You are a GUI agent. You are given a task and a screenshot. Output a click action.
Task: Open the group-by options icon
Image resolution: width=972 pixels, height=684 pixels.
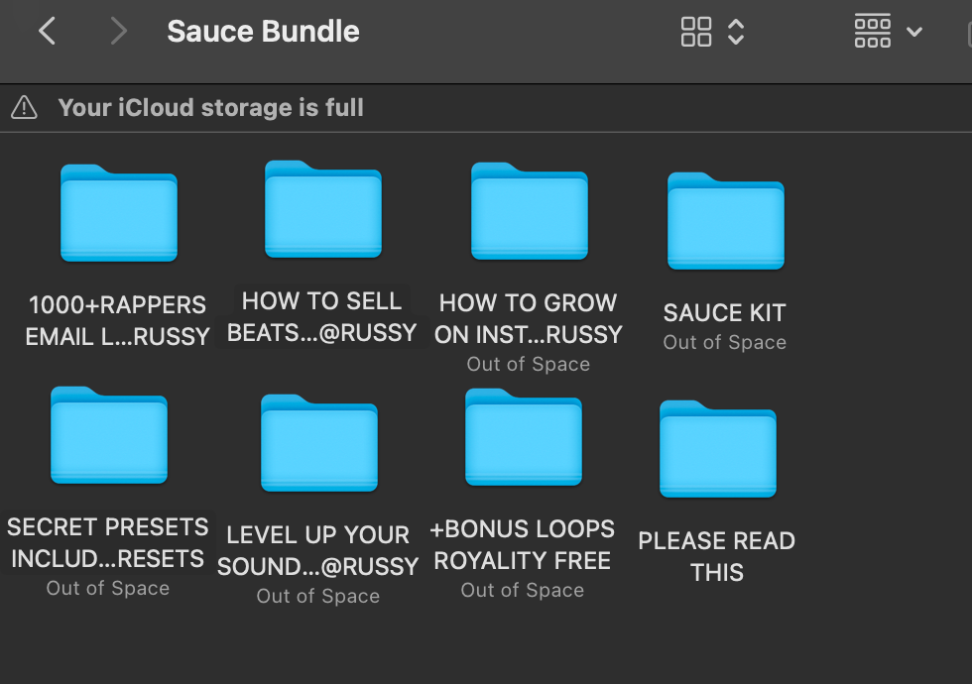[x=873, y=32]
